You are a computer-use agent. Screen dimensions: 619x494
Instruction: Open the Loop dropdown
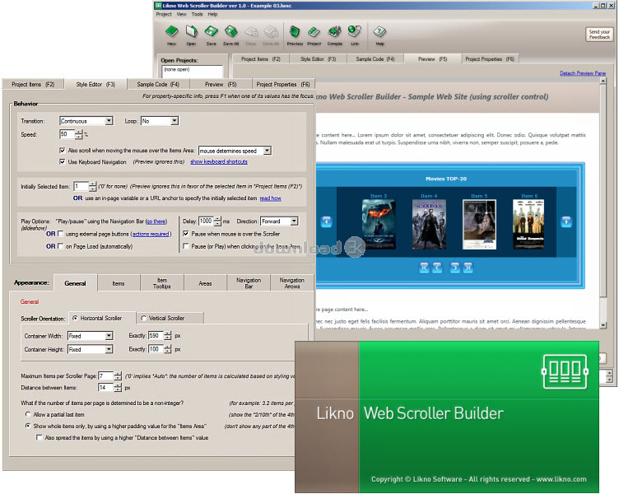coord(160,121)
